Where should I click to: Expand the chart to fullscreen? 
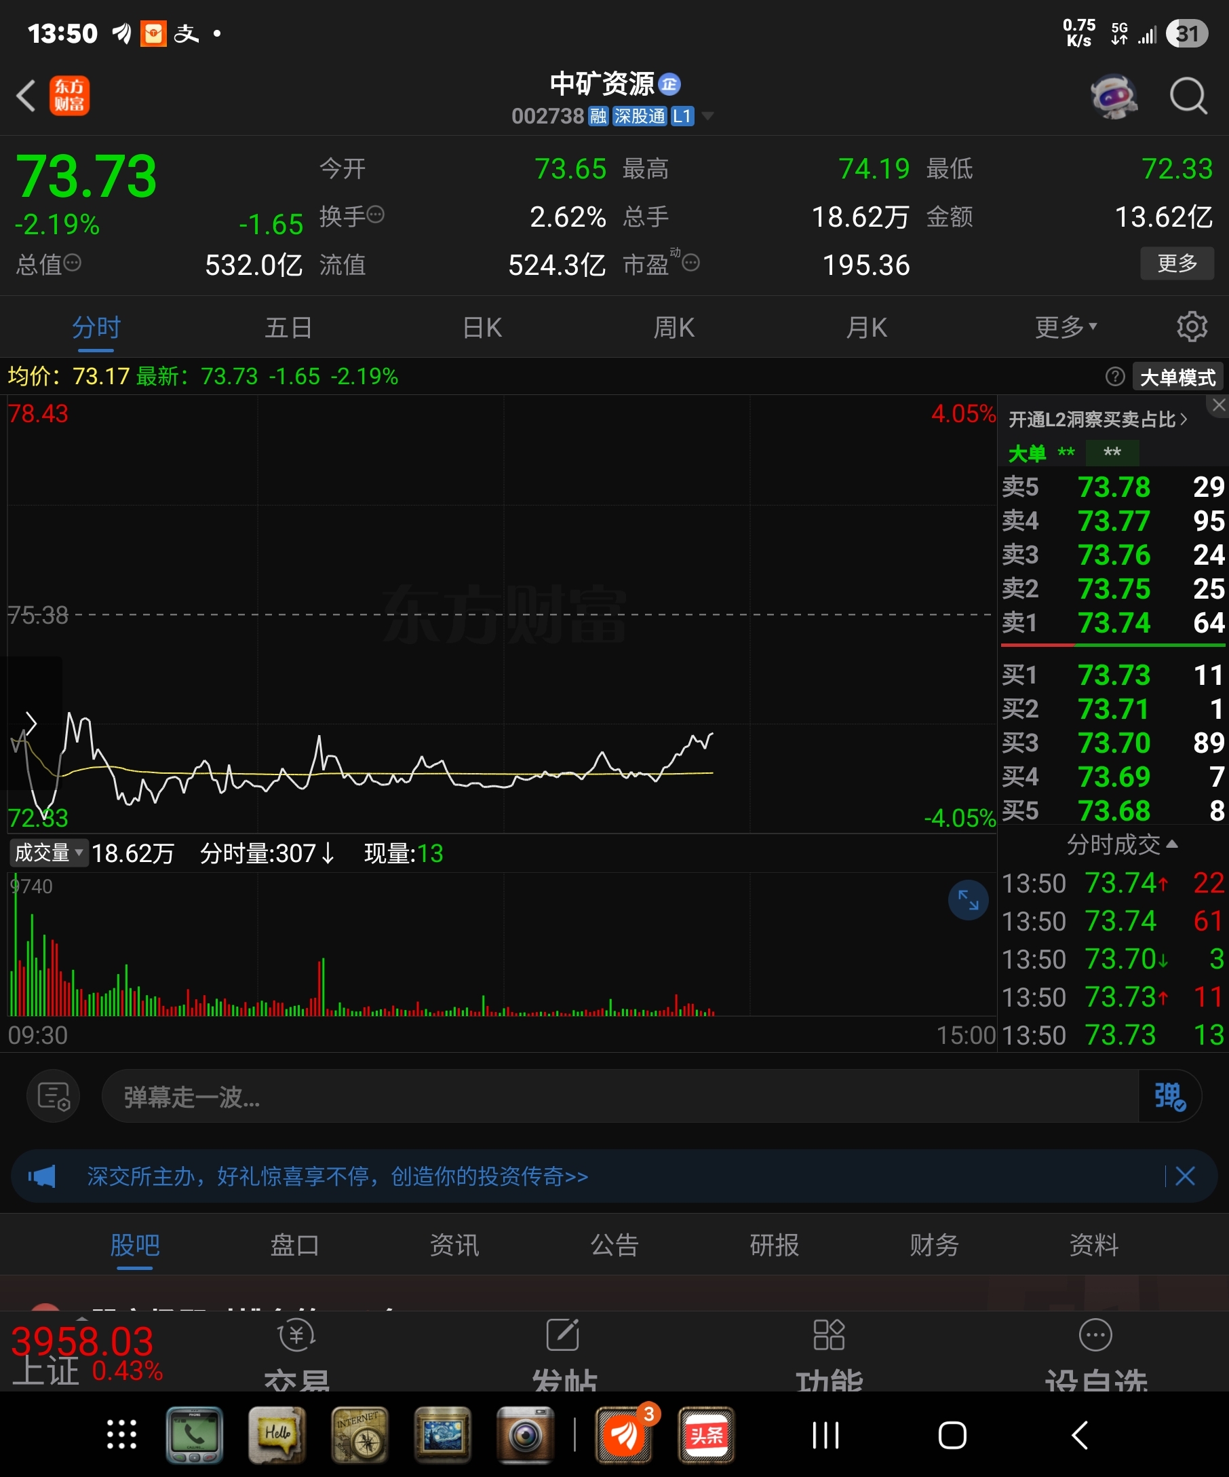[969, 900]
